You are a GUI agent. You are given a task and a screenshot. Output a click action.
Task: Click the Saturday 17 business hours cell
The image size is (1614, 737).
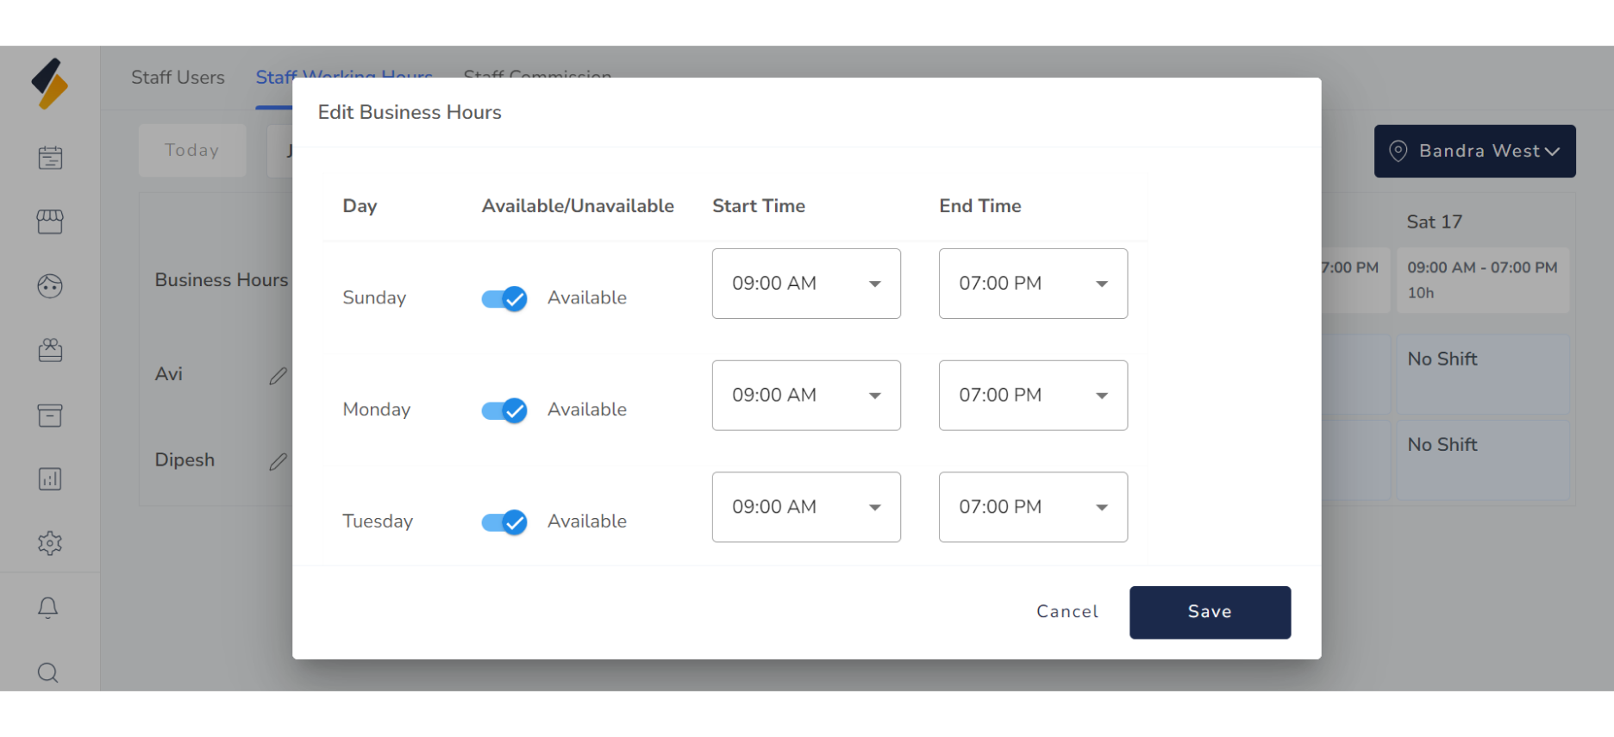[x=1482, y=280]
